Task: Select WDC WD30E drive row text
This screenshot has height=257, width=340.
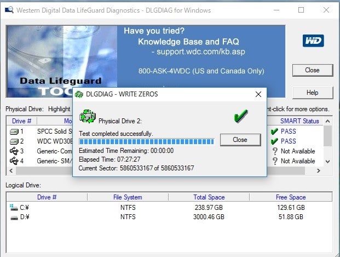Action: 55,141
